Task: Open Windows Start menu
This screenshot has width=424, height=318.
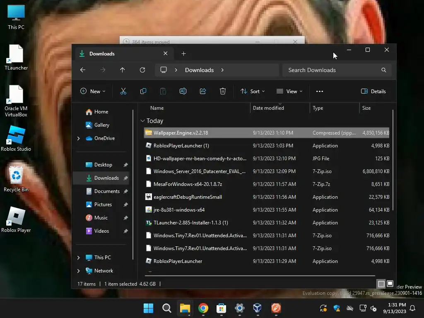Action: click(x=148, y=308)
